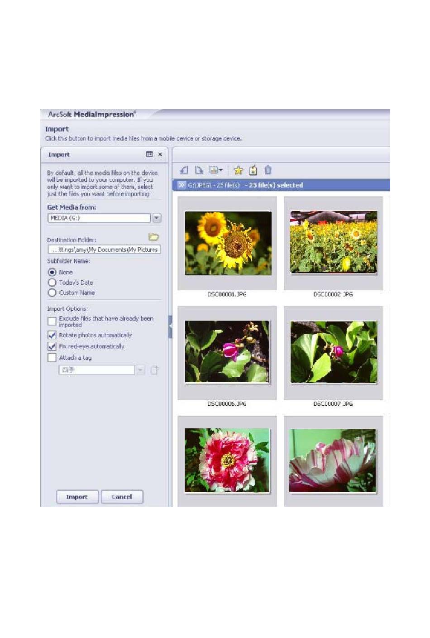Image resolution: width=430 pixels, height=638 pixels.
Task: Rate selected photos with the star icon
Action: coord(239,170)
